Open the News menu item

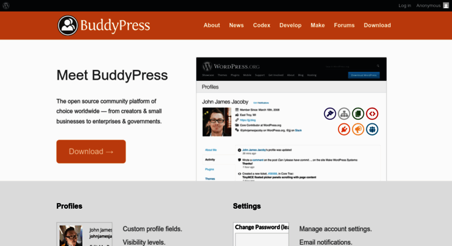236,26
